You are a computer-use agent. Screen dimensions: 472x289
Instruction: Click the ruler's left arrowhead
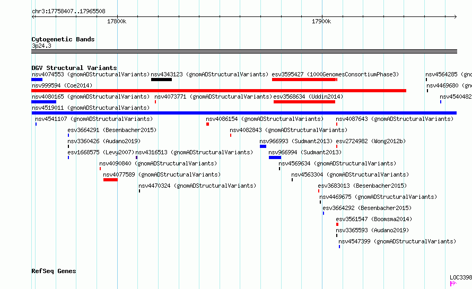33,17
